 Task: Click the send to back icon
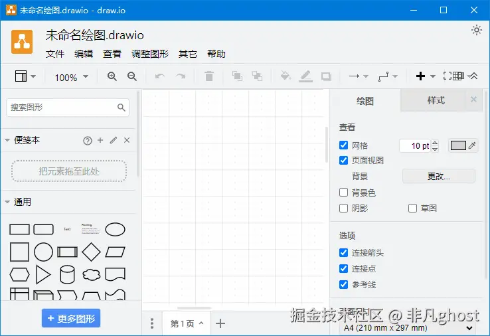click(257, 76)
